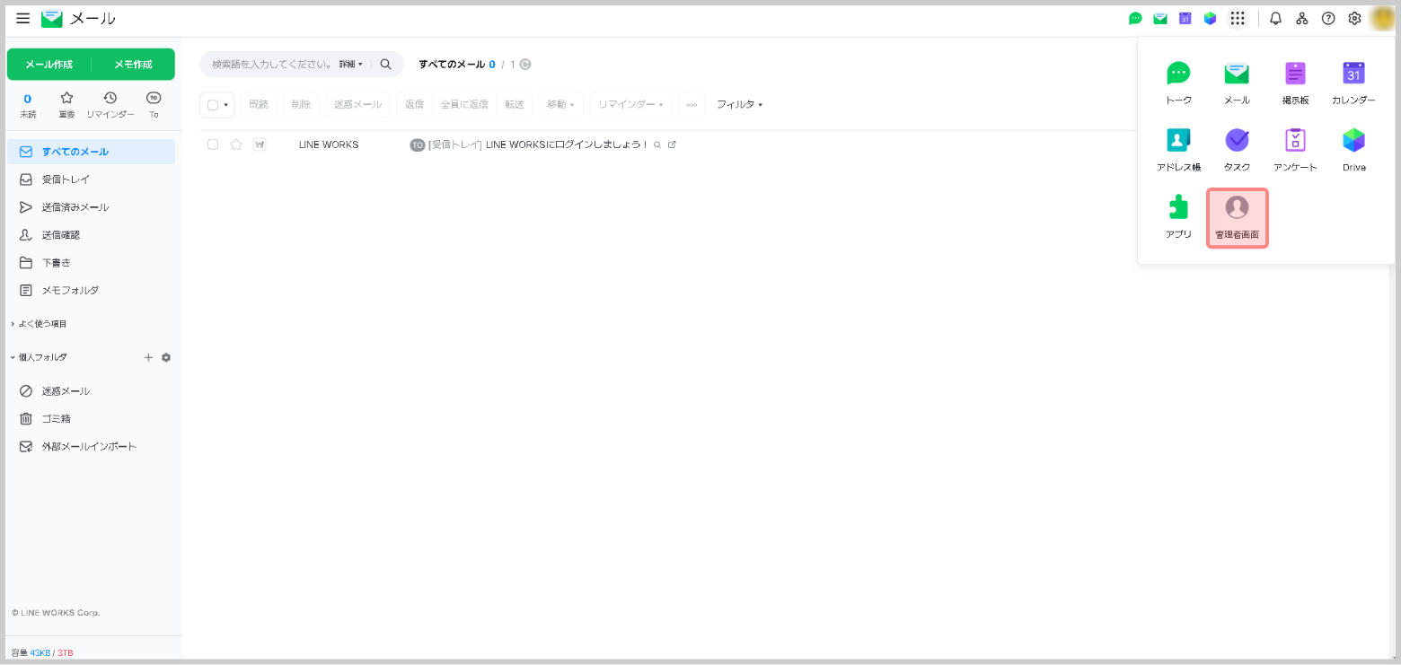1401x665 pixels.
Task: Click the 返信 toolbar button
Action: (x=414, y=105)
